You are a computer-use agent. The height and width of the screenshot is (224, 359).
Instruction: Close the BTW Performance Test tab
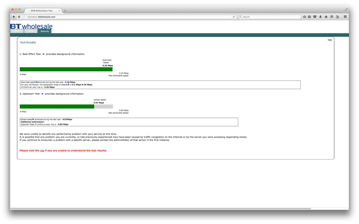click(x=59, y=10)
